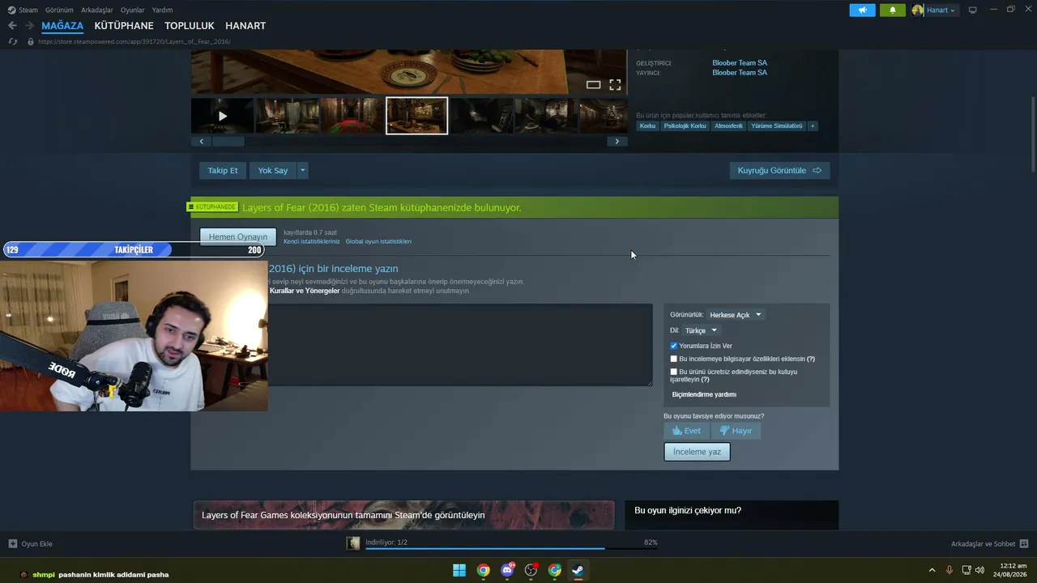Reload the store page
The image size is (1037, 583).
pyautogui.click(x=12, y=41)
